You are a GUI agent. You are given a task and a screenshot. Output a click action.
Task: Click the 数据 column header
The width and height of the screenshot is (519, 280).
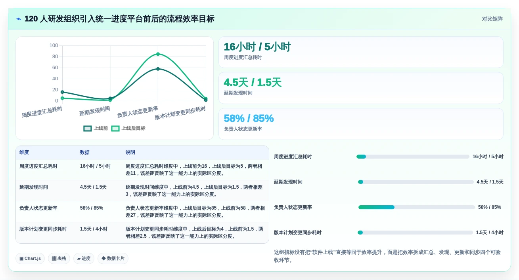[85, 153]
